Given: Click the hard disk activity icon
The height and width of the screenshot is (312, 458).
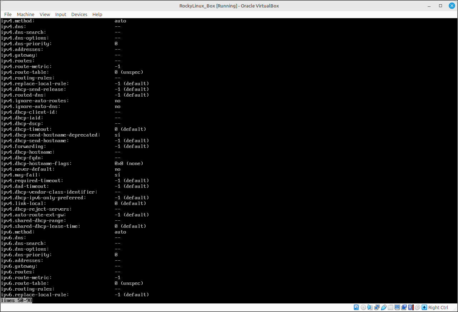Looking at the screenshot, I should click(x=356, y=307).
